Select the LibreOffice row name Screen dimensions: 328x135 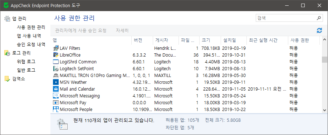[70, 55]
